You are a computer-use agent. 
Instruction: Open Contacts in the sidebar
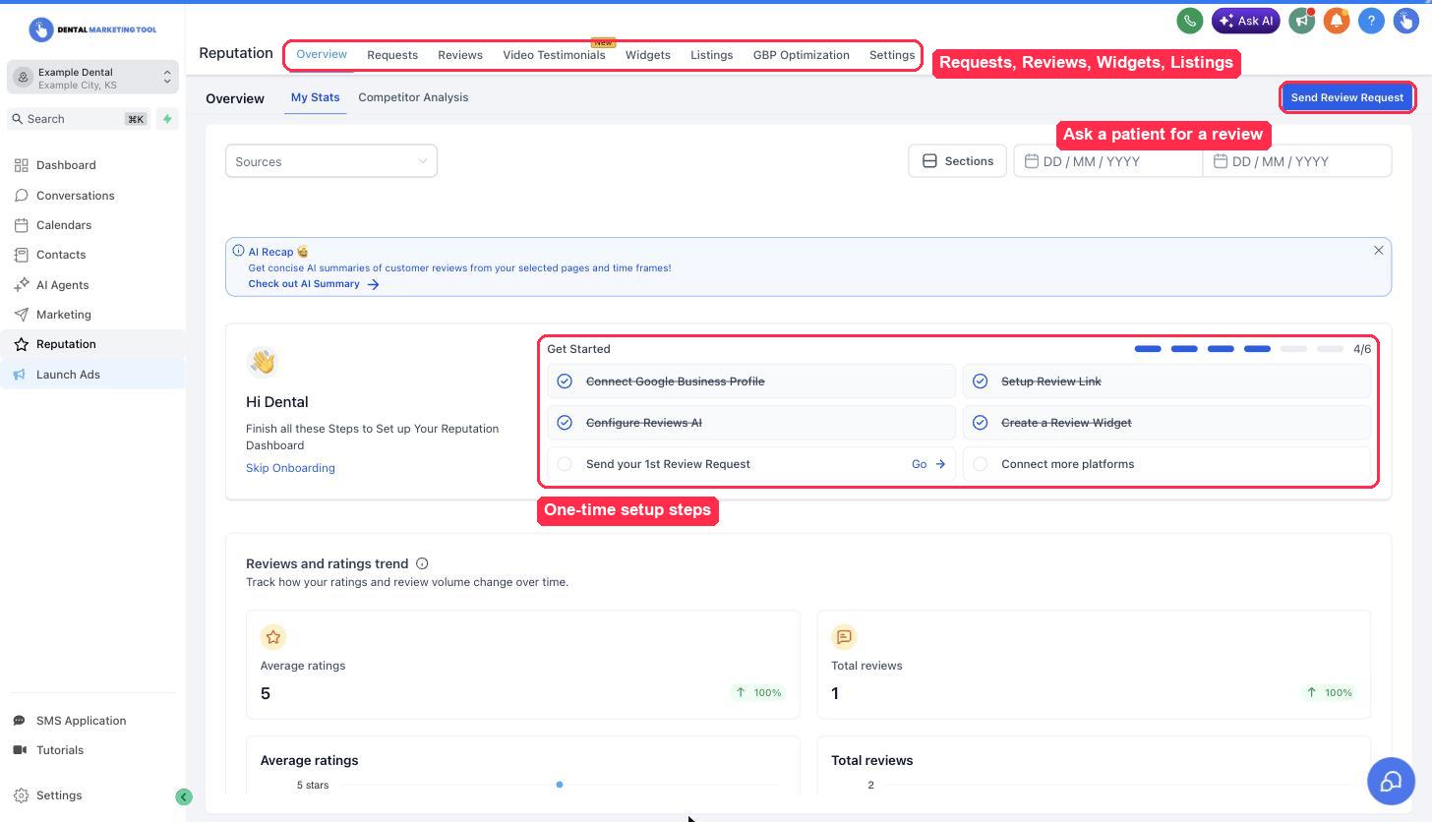tap(92, 255)
